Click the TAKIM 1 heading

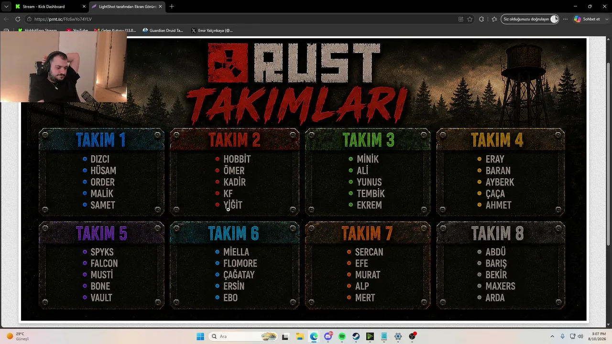coord(101,140)
